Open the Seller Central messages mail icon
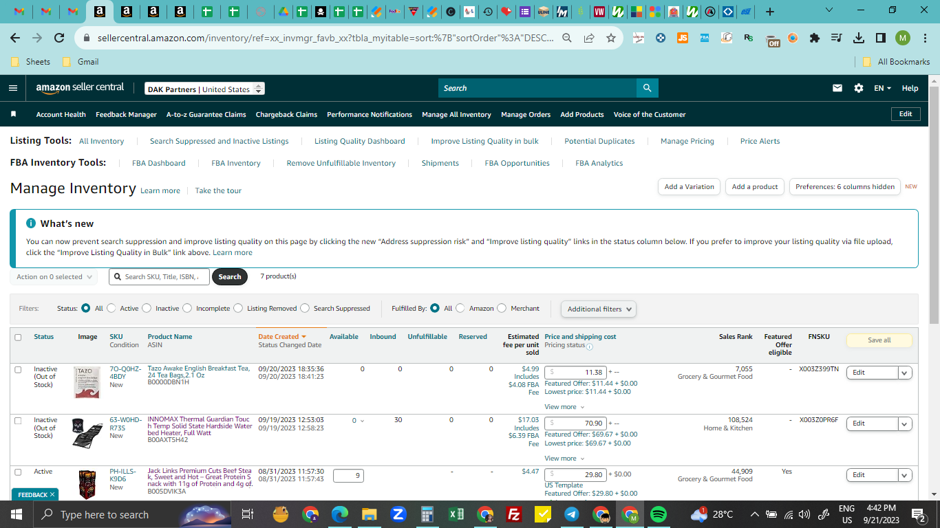Image resolution: width=940 pixels, height=528 pixels. (837, 88)
